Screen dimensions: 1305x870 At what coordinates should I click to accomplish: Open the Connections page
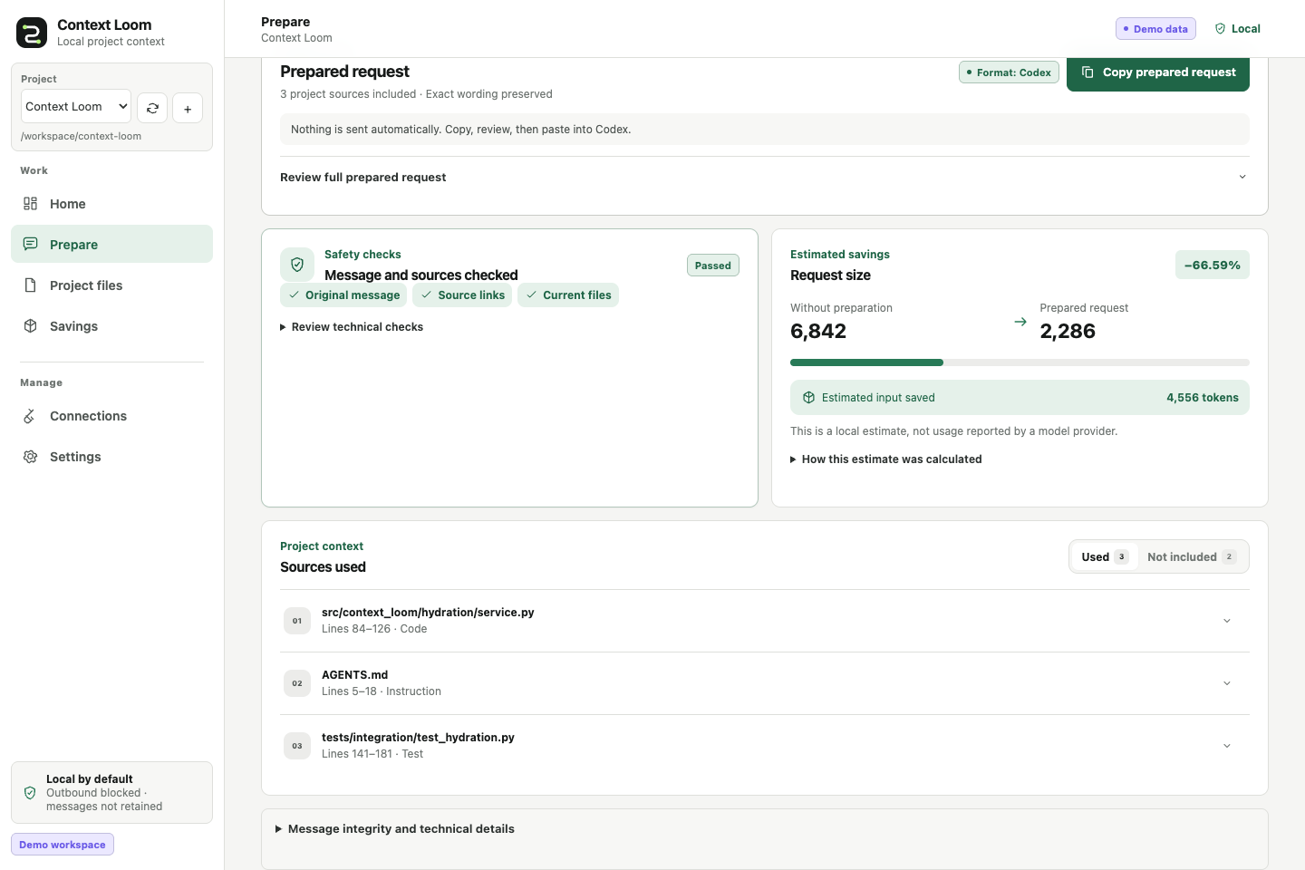tap(111, 416)
